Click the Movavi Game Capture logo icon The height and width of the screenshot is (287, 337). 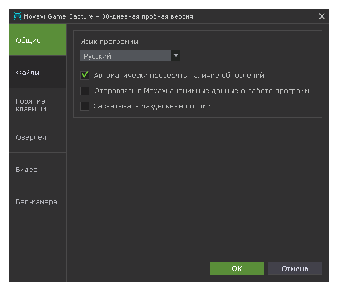18,16
